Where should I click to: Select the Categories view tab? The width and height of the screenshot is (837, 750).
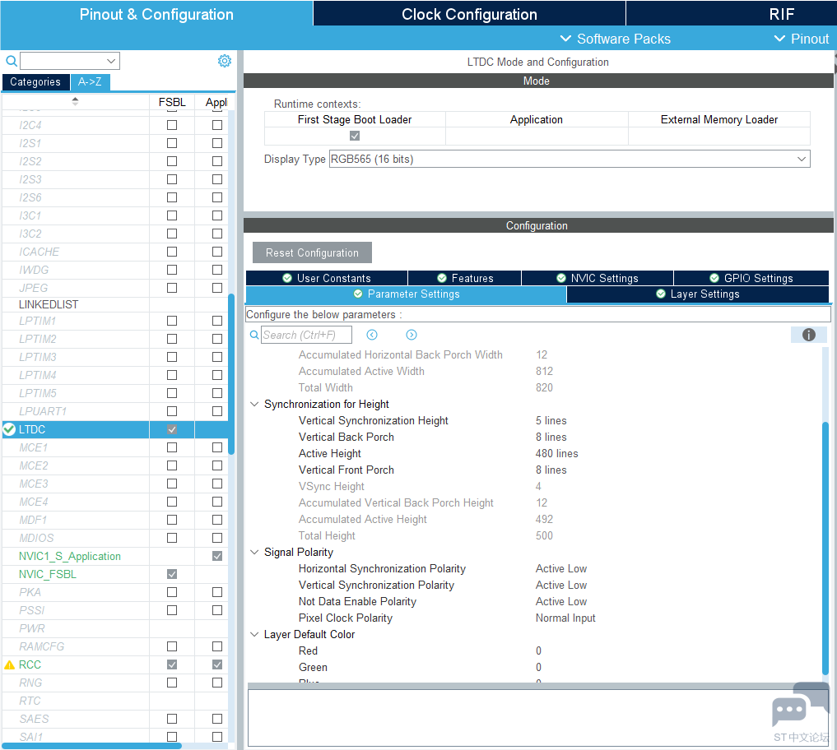(x=35, y=81)
